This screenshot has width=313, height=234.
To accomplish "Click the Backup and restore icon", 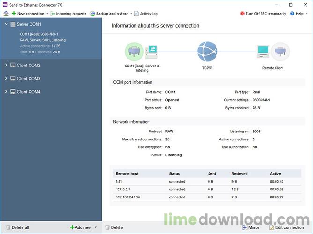I will point(92,14).
